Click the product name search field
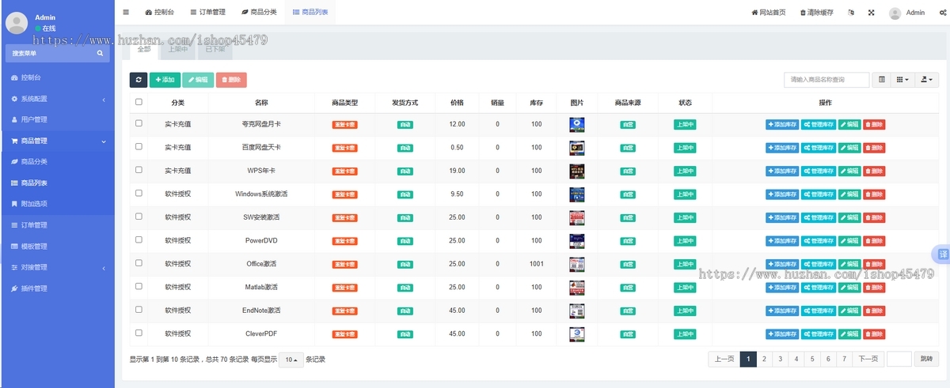 tap(826, 80)
